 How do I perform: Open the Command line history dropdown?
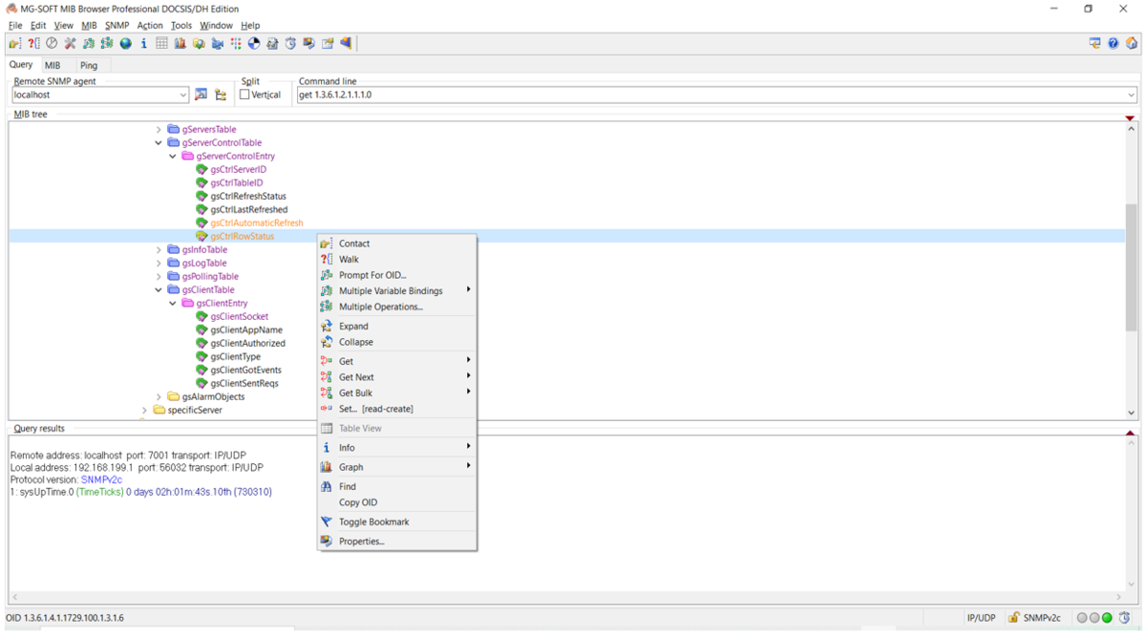[1132, 96]
